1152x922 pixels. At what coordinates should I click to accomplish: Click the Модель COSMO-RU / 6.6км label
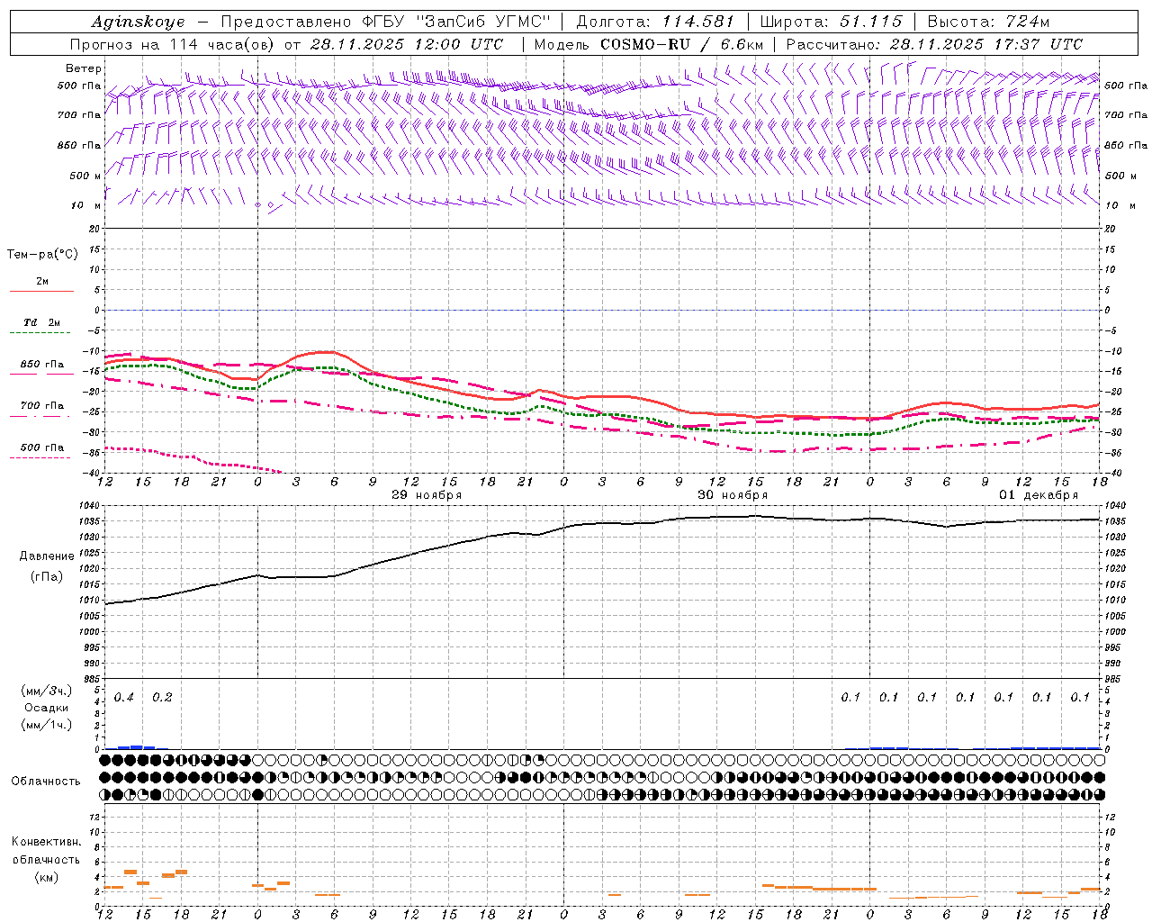649,44
